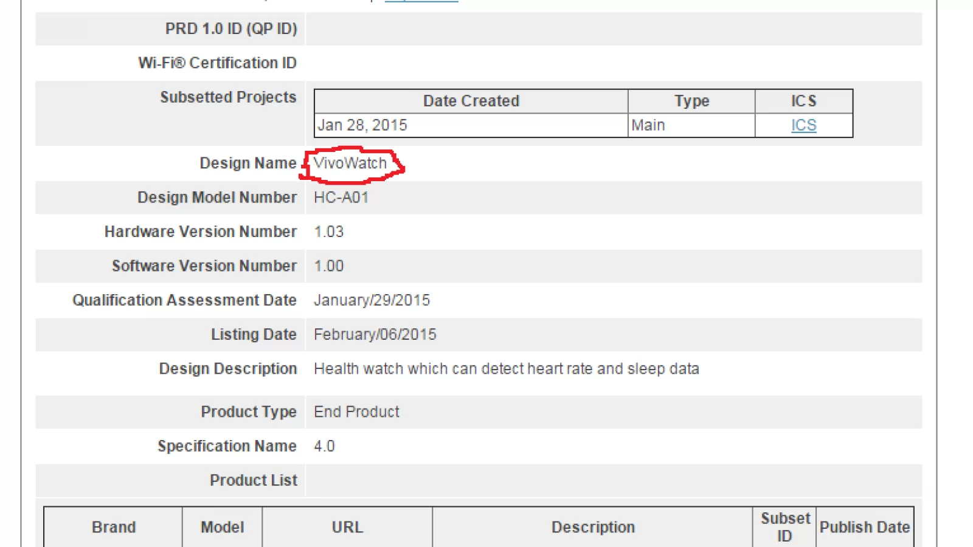Select the software version value "1.00"
The width and height of the screenshot is (973, 547).
click(329, 266)
